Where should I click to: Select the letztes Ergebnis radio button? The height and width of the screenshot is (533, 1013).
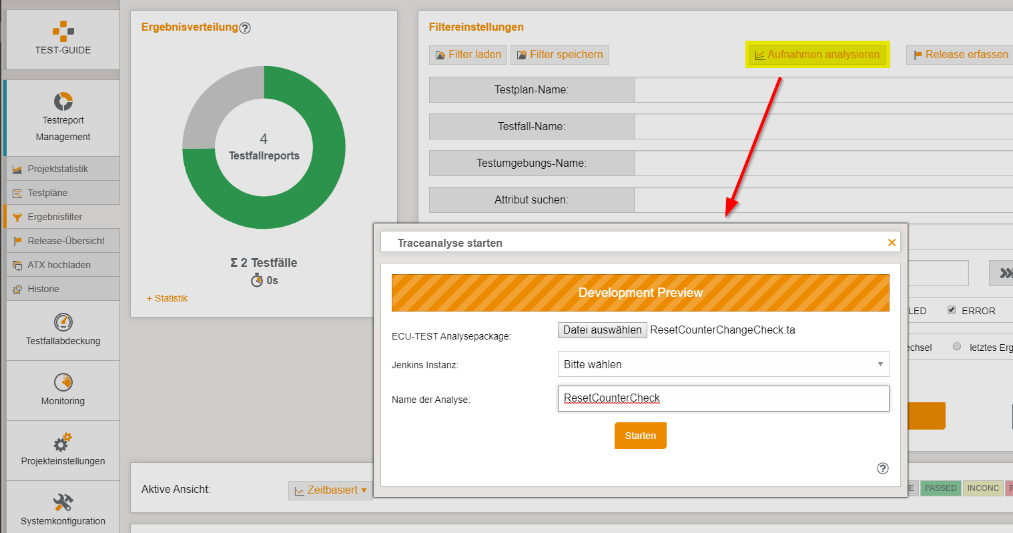[x=957, y=347]
